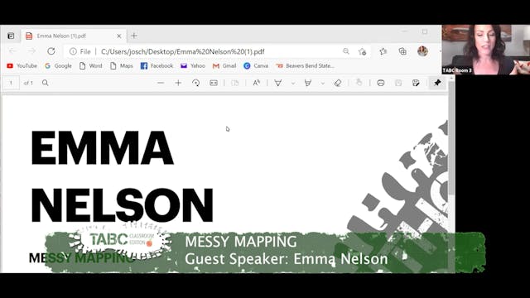Open the tab actions menu icon
Screen dimensions: 530x298
point(11,36)
